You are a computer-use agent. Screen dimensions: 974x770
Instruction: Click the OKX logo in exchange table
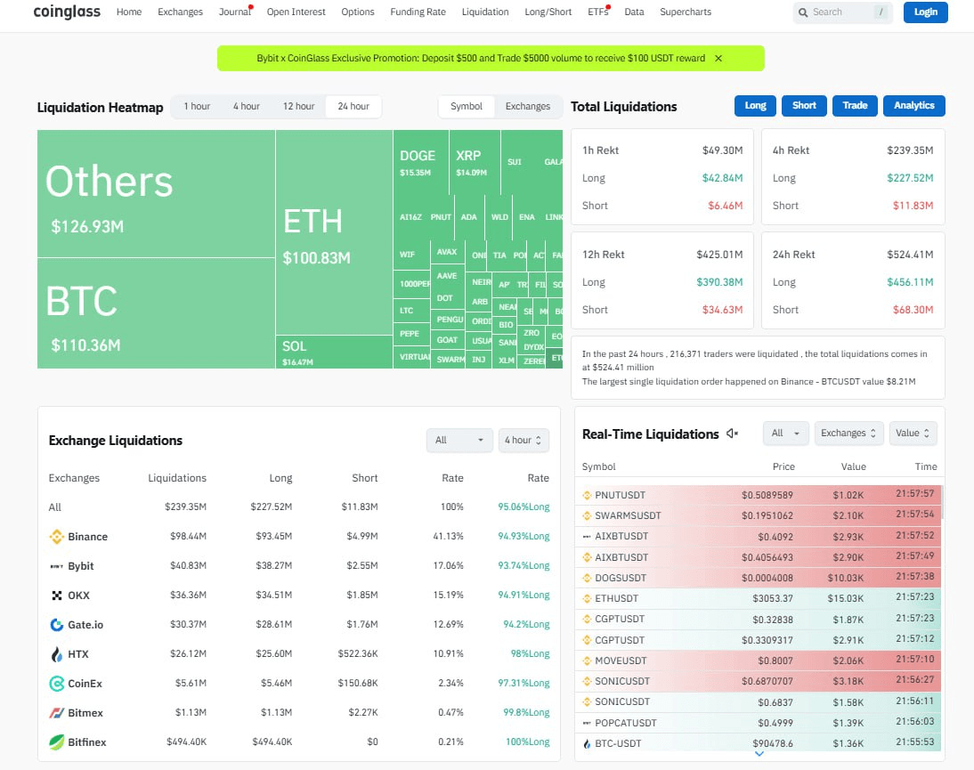pyautogui.click(x=56, y=596)
